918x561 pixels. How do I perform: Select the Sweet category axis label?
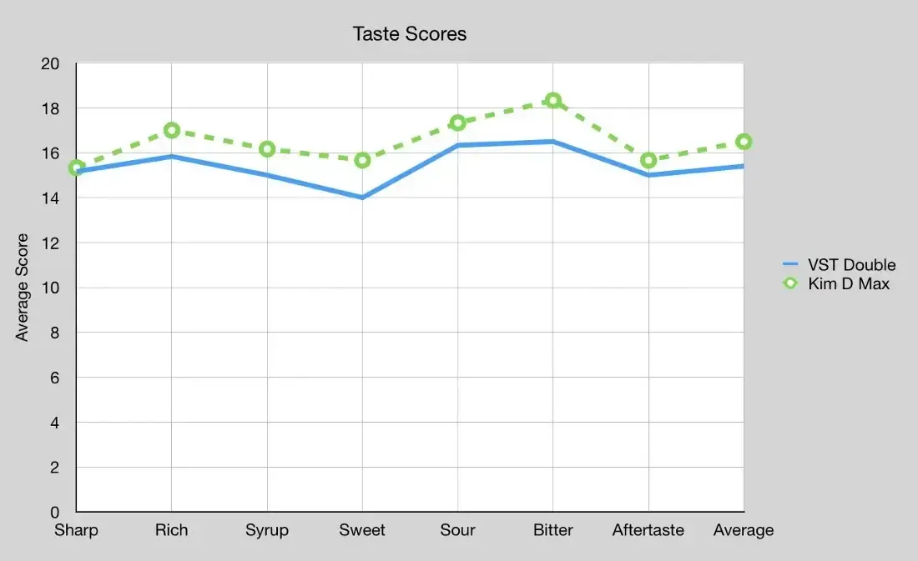[x=362, y=530]
